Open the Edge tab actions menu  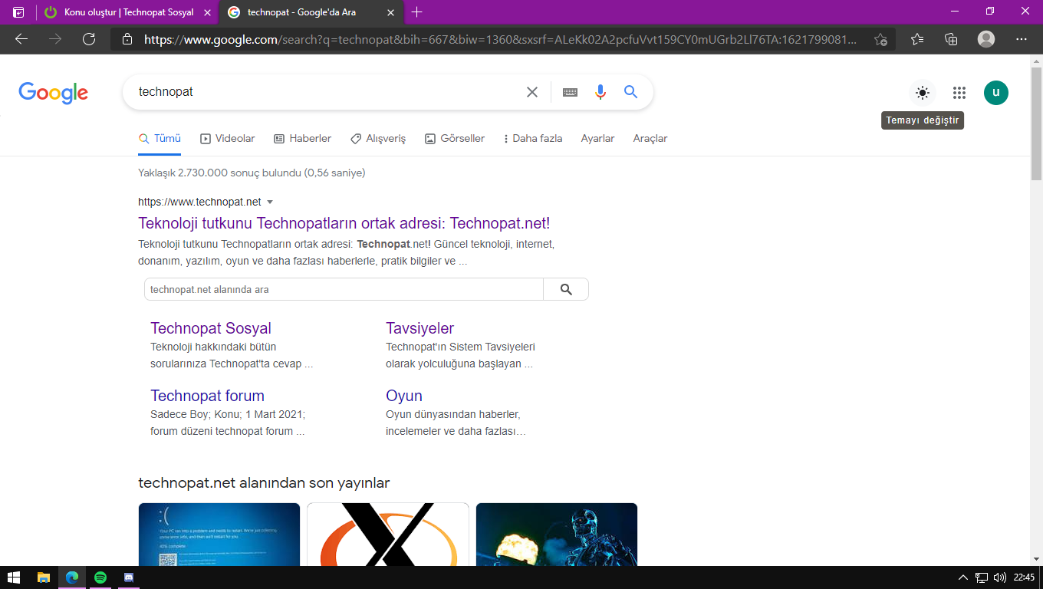18,12
